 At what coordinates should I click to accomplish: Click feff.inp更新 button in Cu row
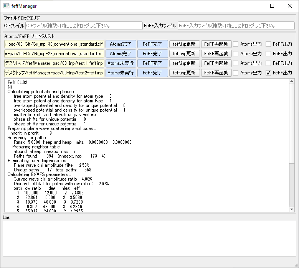click(x=184, y=44)
